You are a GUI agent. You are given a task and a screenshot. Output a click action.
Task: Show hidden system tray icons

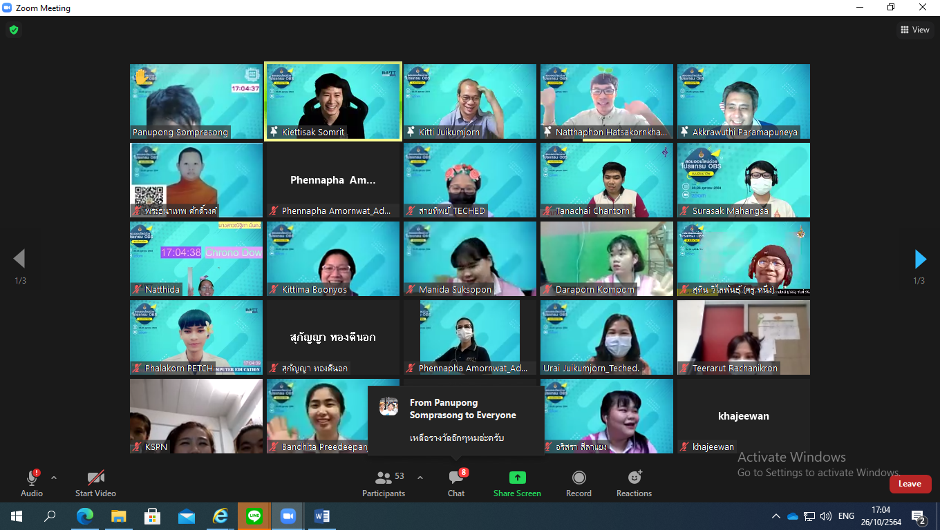click(x=776, y=516)
